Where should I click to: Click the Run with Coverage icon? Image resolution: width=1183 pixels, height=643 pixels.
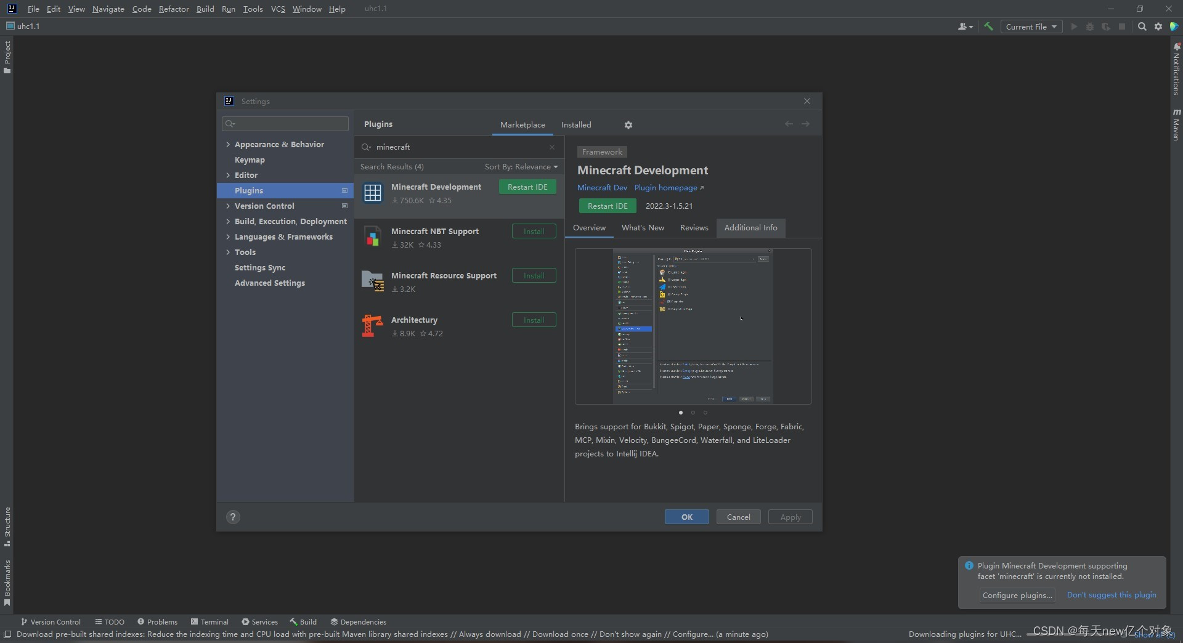click(x=1106, y=26)
